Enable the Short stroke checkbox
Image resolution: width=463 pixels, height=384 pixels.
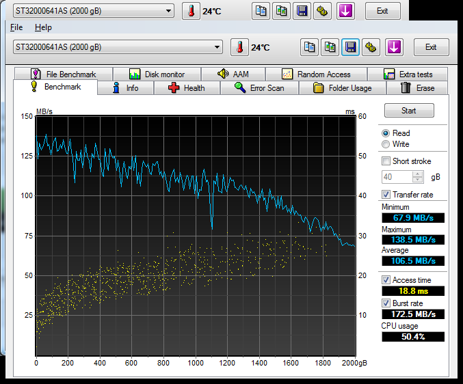(x=386, y=161)
